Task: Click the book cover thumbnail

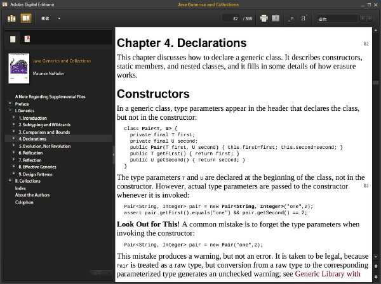Action: 18,68
